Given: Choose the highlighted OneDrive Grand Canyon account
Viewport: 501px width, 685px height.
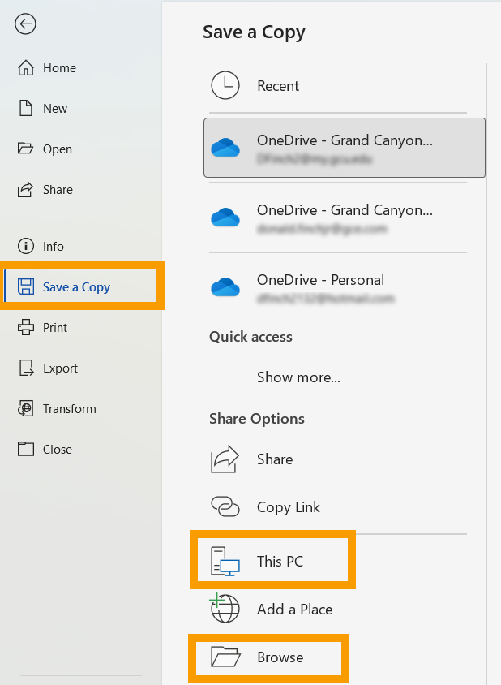Looking at the screenshot, I should click(x=344, y=148).
